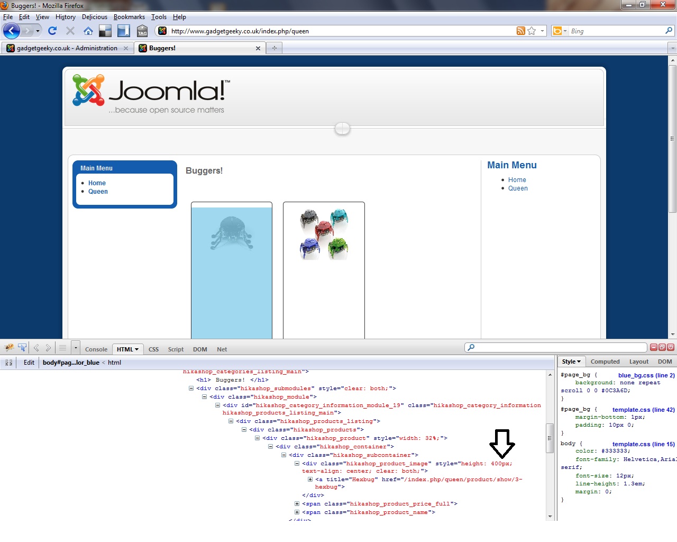Open the blue bookmarks sidebar icon
This screenshot has width=677, height=542.
pos(124,31)
